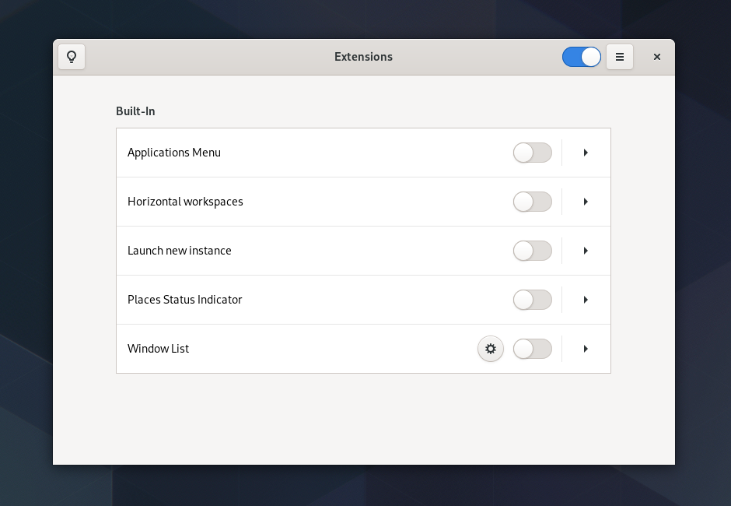The width and height of the screenshot is (731, 506).
Task: Expand Horizontal workspaces details
Action: click(x=586, y=201)
